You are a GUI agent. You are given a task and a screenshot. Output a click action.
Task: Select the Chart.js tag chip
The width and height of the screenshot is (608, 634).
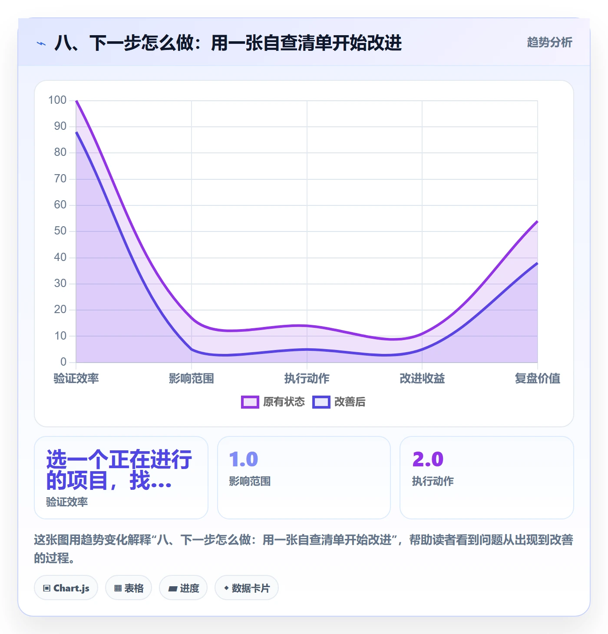66,588
